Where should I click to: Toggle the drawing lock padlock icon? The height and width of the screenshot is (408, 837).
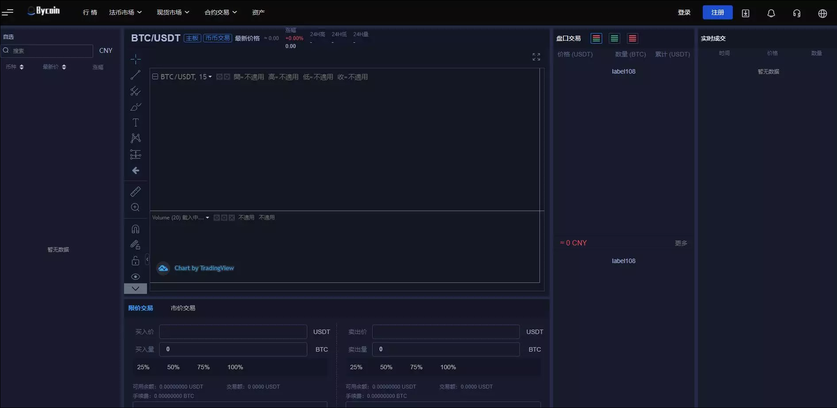tap(136, 261)
